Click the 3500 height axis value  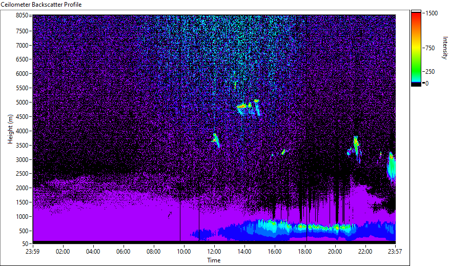(22, 146)
